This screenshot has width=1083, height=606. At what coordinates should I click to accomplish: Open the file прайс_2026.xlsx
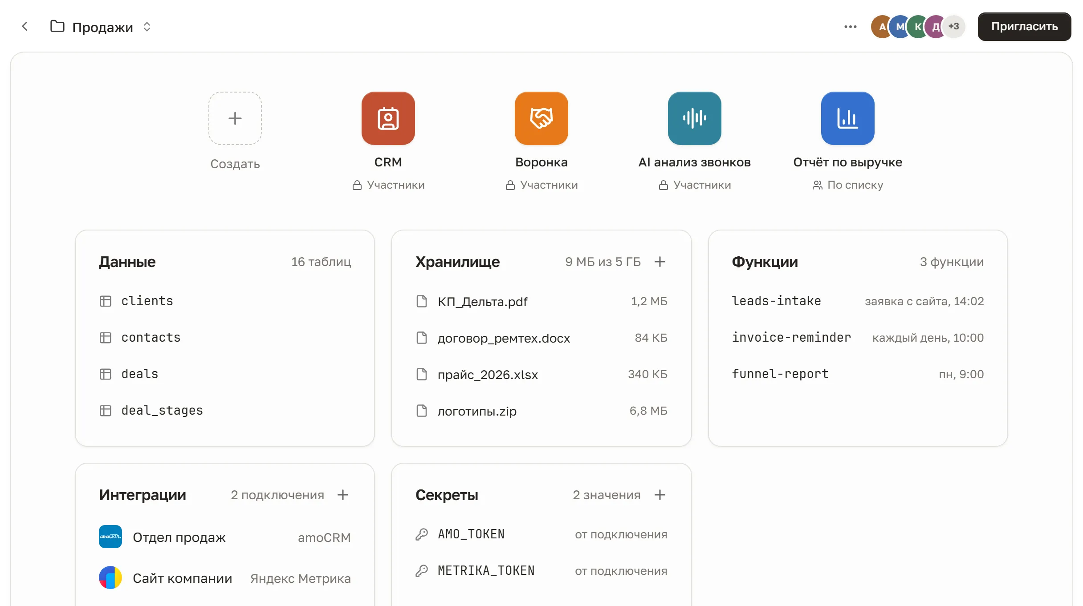pos(541,374)
